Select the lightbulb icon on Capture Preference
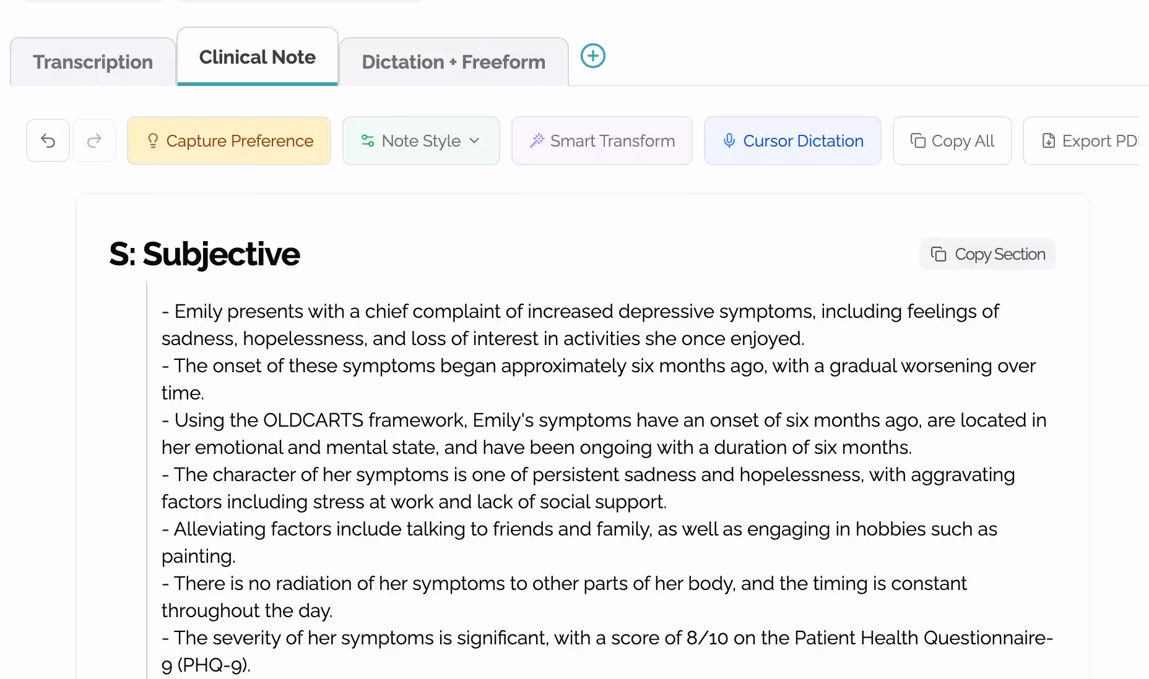The image size is (1149, 679). [x=154, y=141]
